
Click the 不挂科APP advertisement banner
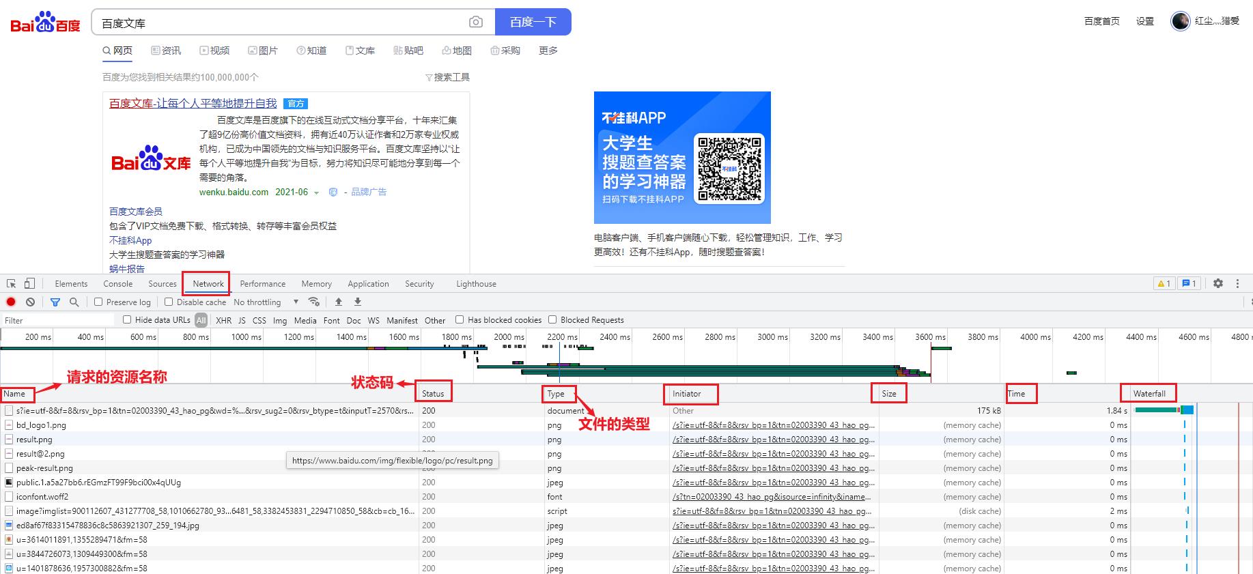pyautogui.click(x=682, y=158)
